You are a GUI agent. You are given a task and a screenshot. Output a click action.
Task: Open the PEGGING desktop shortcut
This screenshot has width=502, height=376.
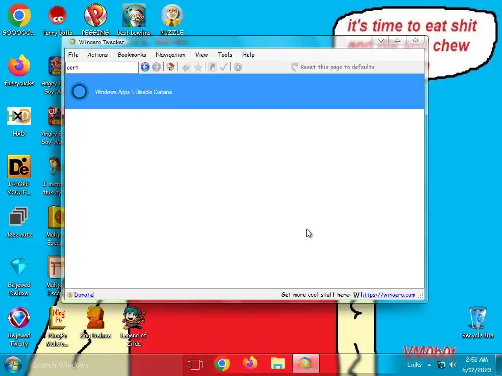tap(96, 20)
